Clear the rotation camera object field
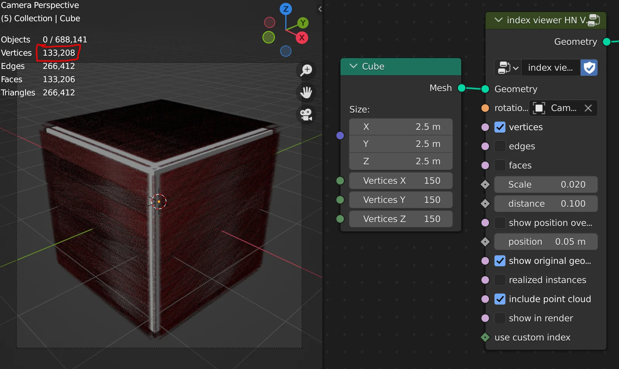The width and height of the screenshot is (619, 369). coord(588,108)
